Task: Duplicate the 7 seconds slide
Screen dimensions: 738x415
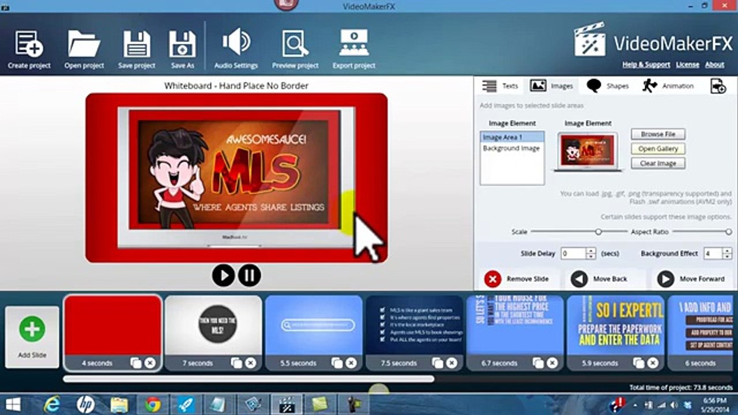Action: tap(236, 363)
